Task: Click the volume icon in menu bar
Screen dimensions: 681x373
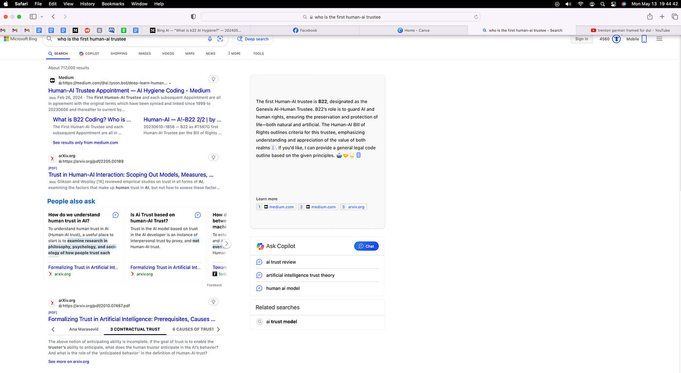Action: coord(568,4)
